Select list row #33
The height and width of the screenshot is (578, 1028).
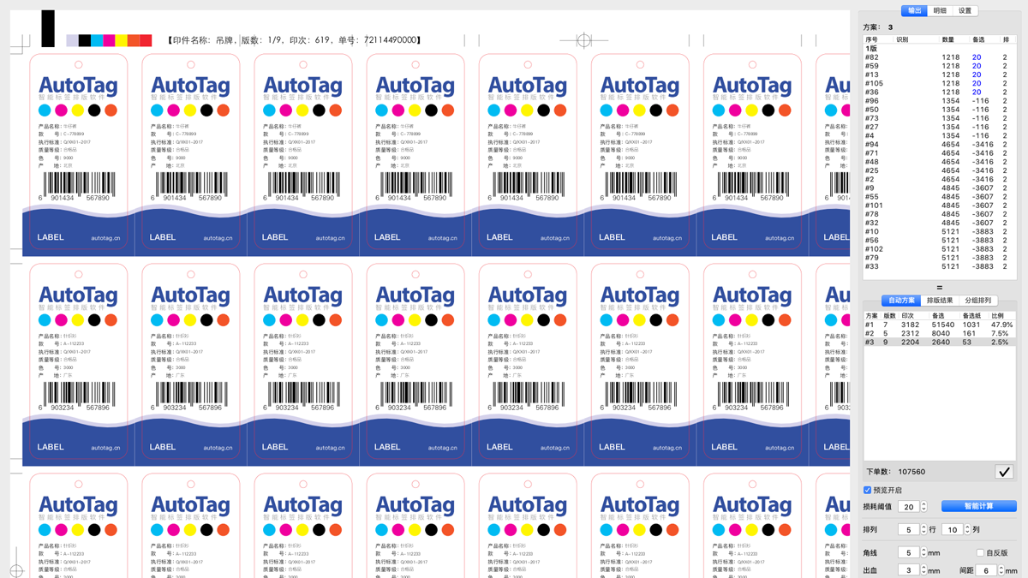point(940,266)
